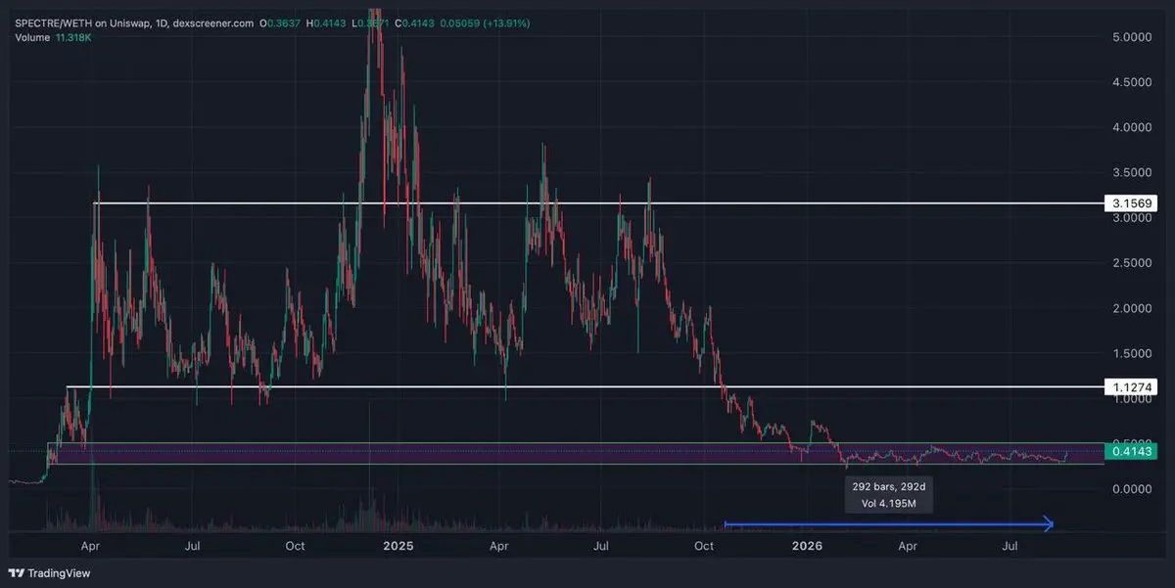1175x588 pixels.
Task: Click the 3.5000 price axis label
Action: [x=1130, y=172]
